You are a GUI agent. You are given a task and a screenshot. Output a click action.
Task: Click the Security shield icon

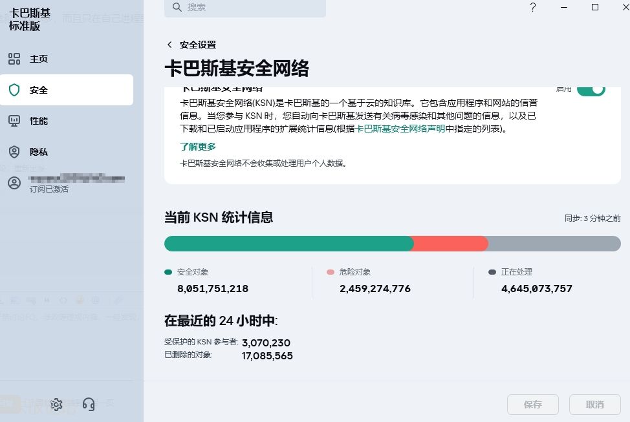[x=14, y=90]
